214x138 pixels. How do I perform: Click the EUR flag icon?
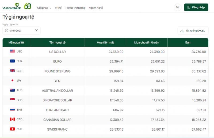click(12, 61)
